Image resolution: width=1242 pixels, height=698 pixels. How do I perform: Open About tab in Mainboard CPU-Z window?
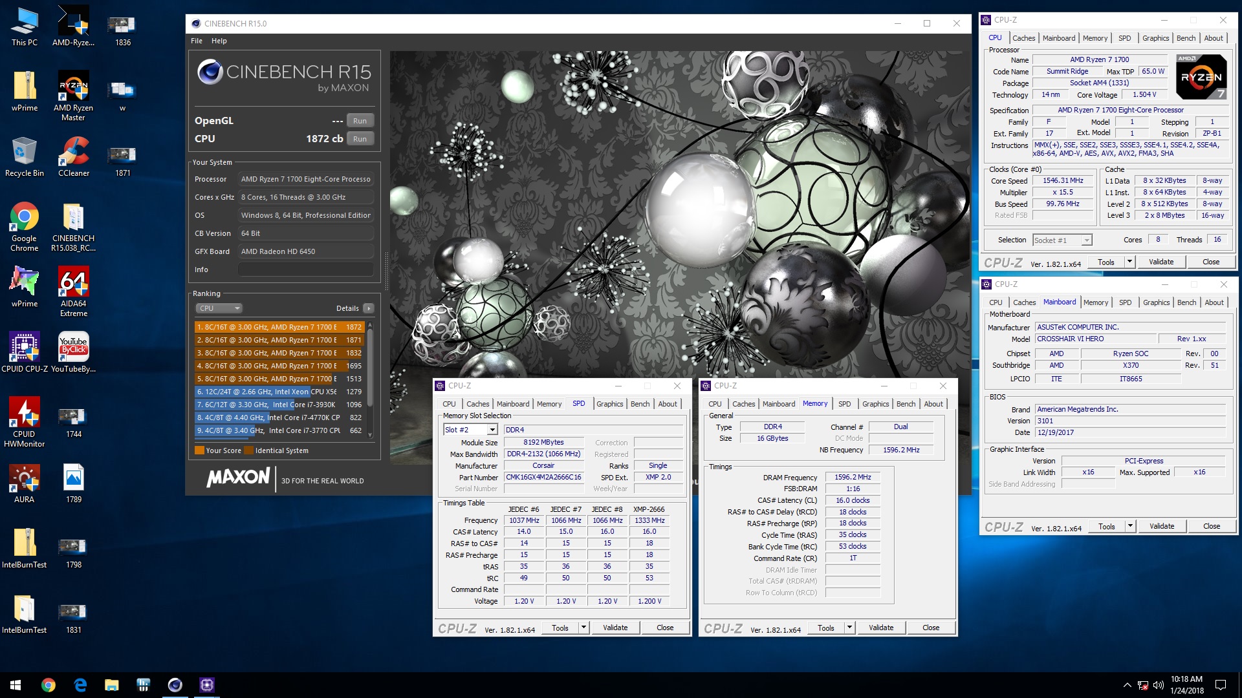click(1214, 302)
